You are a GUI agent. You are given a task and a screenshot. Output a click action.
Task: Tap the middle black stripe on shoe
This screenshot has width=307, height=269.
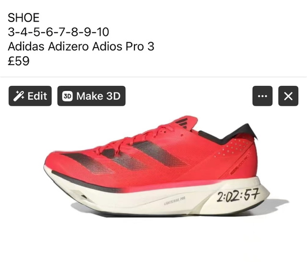[x=124, y=159]
